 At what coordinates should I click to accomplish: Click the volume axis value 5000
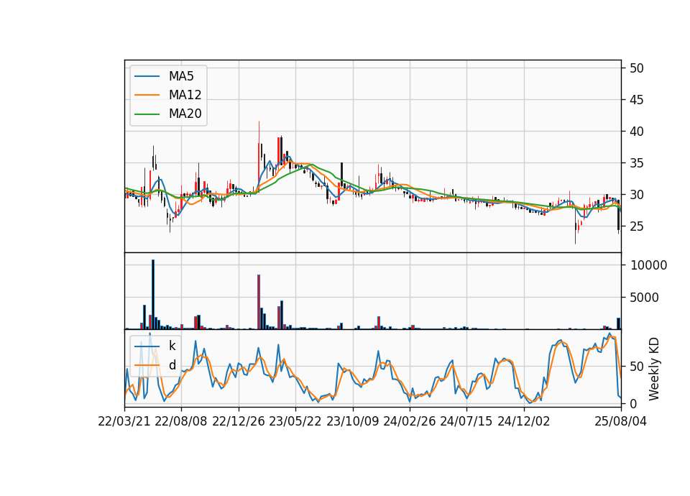[644, 298]
